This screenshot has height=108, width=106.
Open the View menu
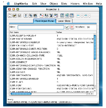tap(43, 4)
